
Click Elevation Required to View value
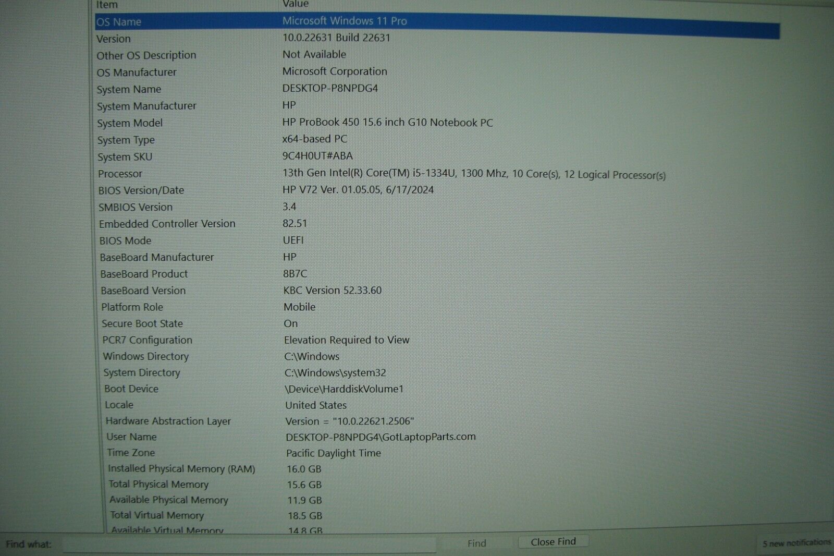click(x=347, y=340)
